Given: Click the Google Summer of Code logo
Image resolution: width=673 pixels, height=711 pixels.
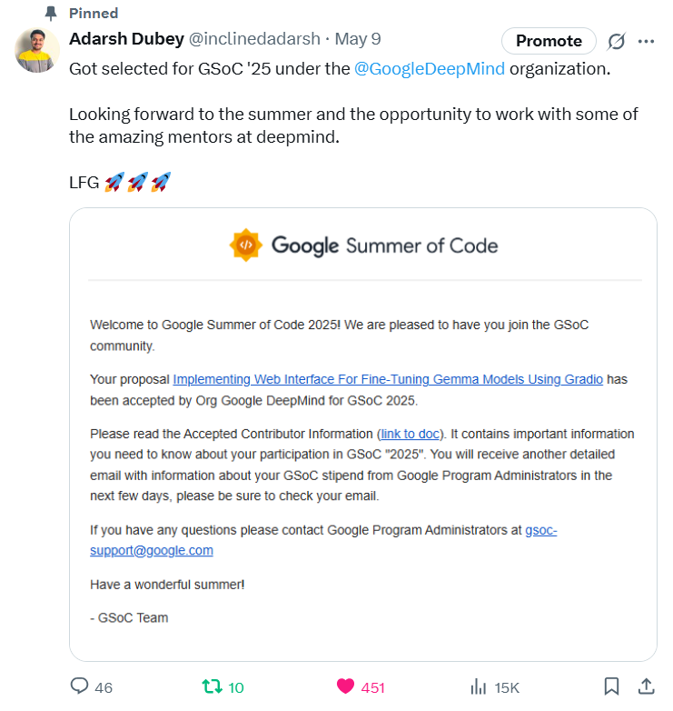Looking at the screenshot, I should point(363,245).
